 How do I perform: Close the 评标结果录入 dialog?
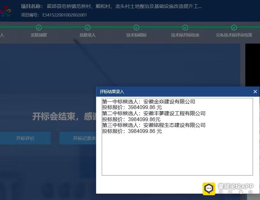pos(255,92)
